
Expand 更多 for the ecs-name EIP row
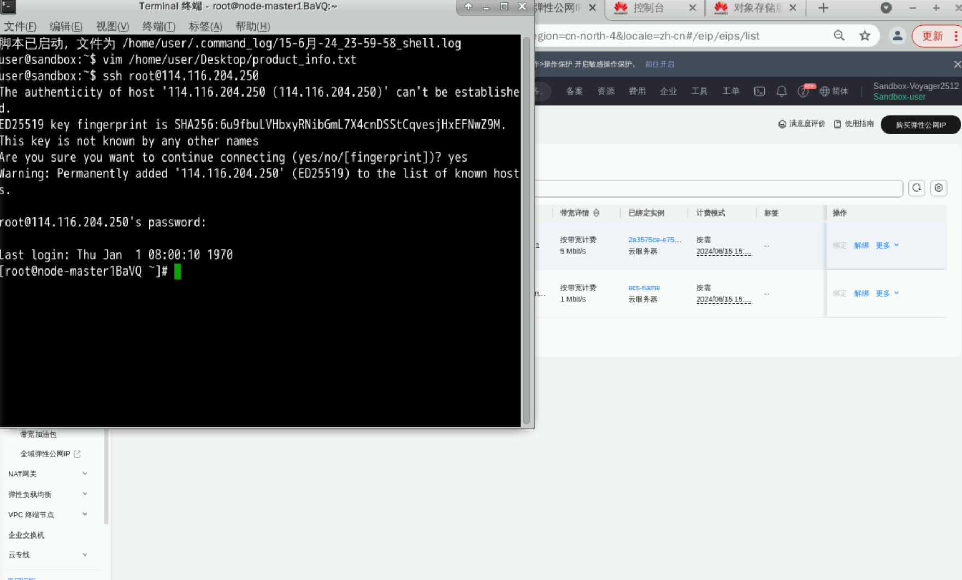(887, 294)
